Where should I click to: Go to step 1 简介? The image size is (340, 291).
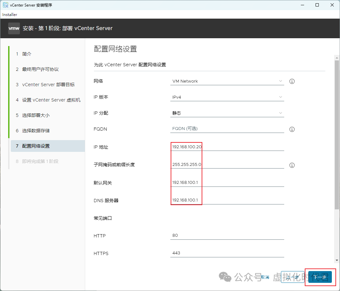point(23,54)
